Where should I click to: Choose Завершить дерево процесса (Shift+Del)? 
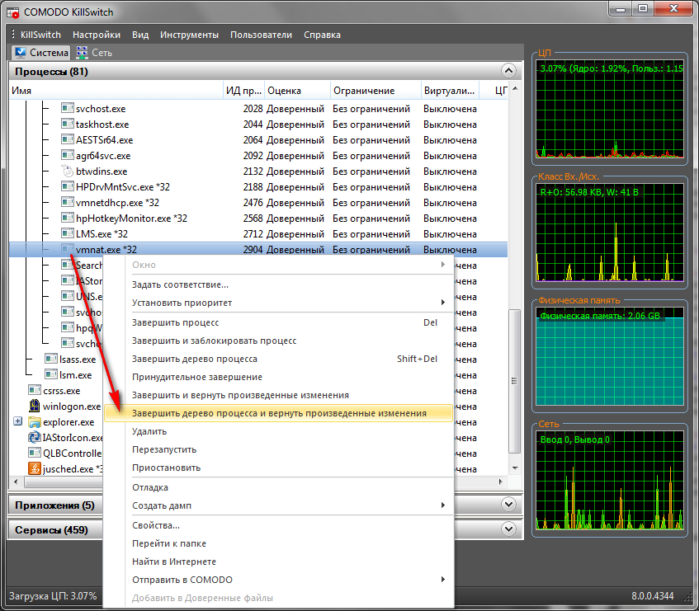(x=279, y=359)
